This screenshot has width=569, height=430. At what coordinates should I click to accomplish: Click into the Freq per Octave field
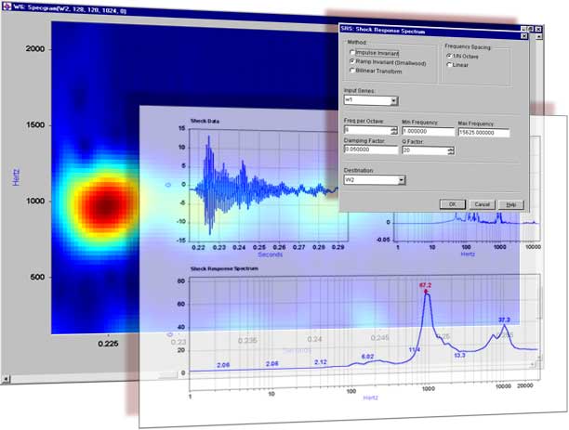pyautogui.click(x=367, y=130)
